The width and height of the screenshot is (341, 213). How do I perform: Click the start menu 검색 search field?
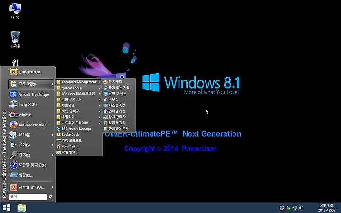(x=28, y=197)
